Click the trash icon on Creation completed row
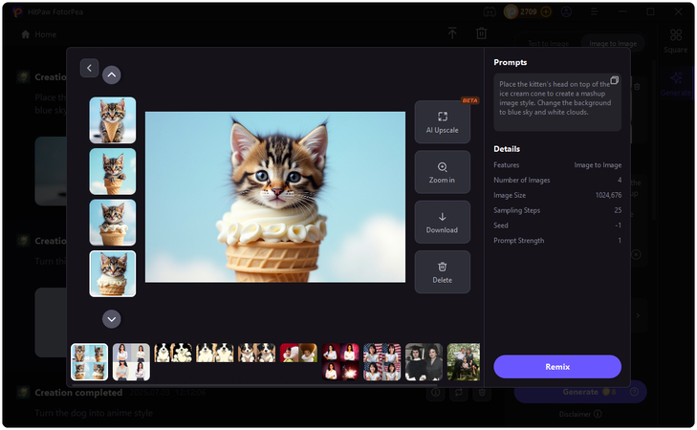This screenshot has height=430, width=697. (482, 392)
